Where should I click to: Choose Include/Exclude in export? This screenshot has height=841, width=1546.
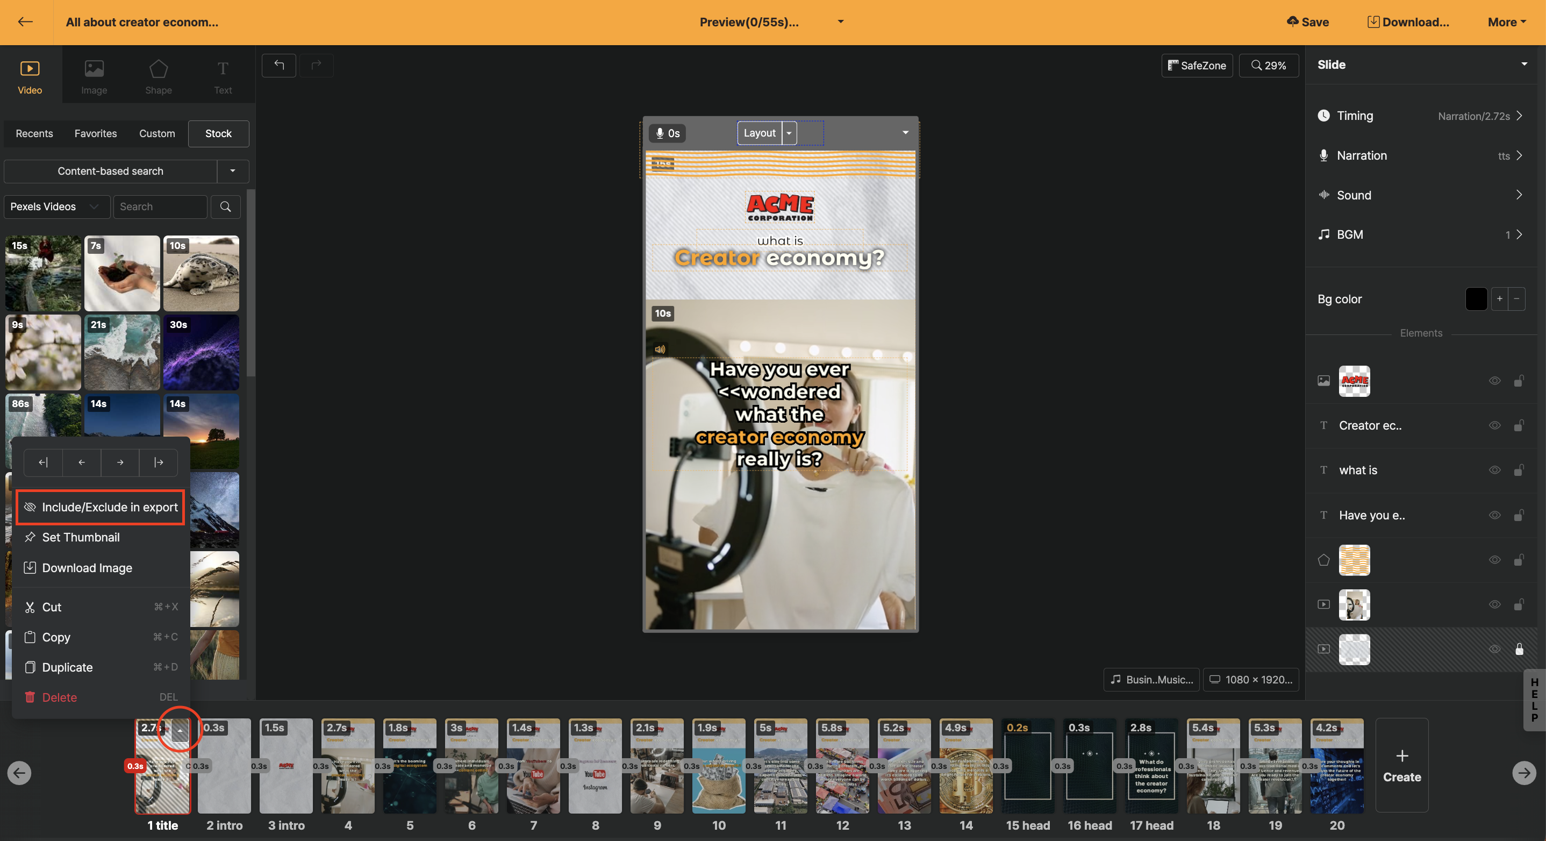[x=100, y=507]
